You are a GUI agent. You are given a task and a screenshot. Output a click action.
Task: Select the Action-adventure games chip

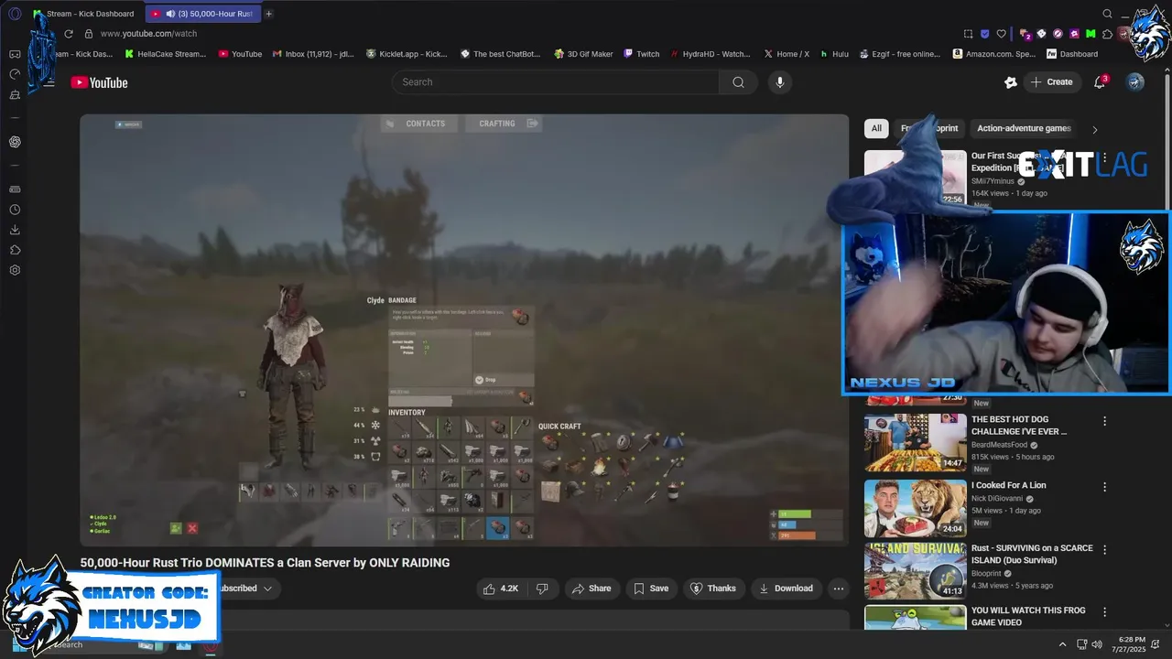coord(1024,129)
